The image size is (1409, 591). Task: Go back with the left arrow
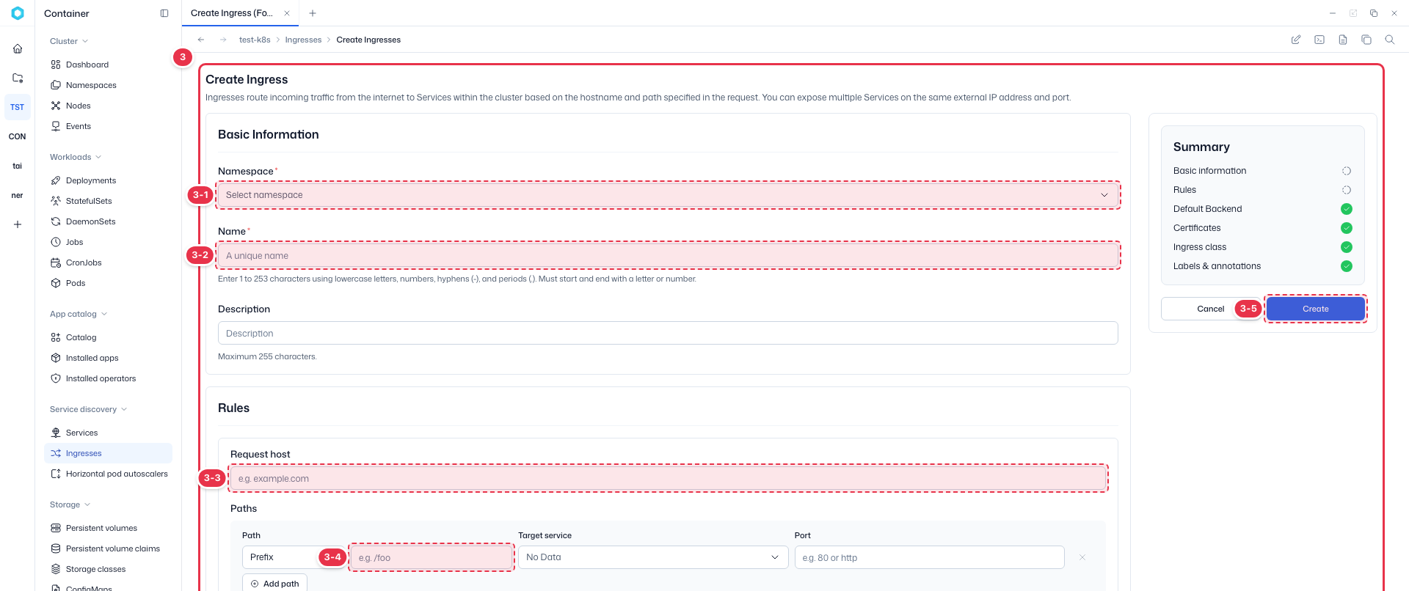coord(201,40)
